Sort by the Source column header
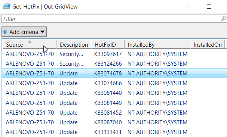 30,44
